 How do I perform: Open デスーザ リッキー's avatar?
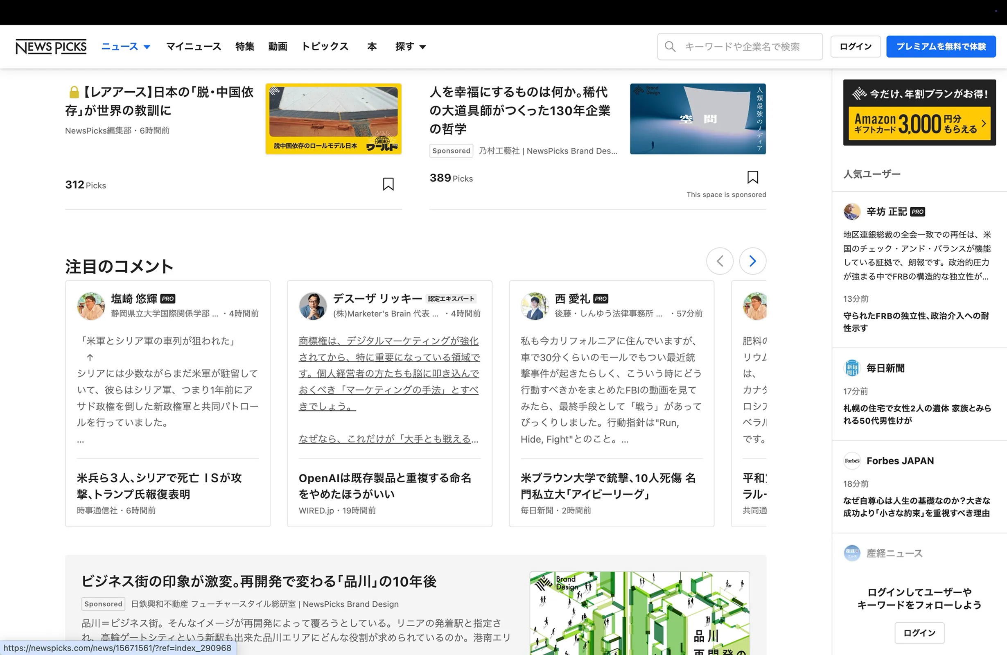click(x=313, y=306)
